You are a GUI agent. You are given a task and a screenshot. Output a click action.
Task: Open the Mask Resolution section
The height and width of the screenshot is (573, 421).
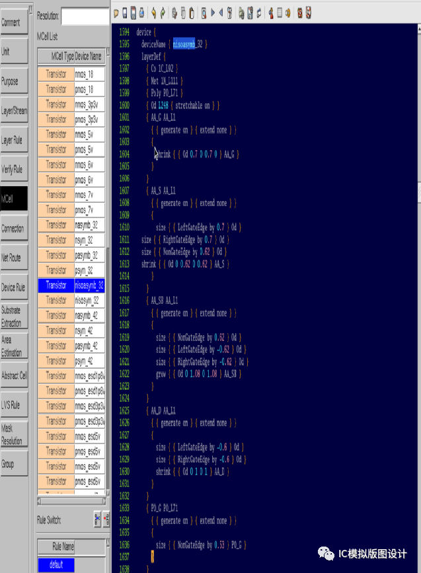click(14, 434)
